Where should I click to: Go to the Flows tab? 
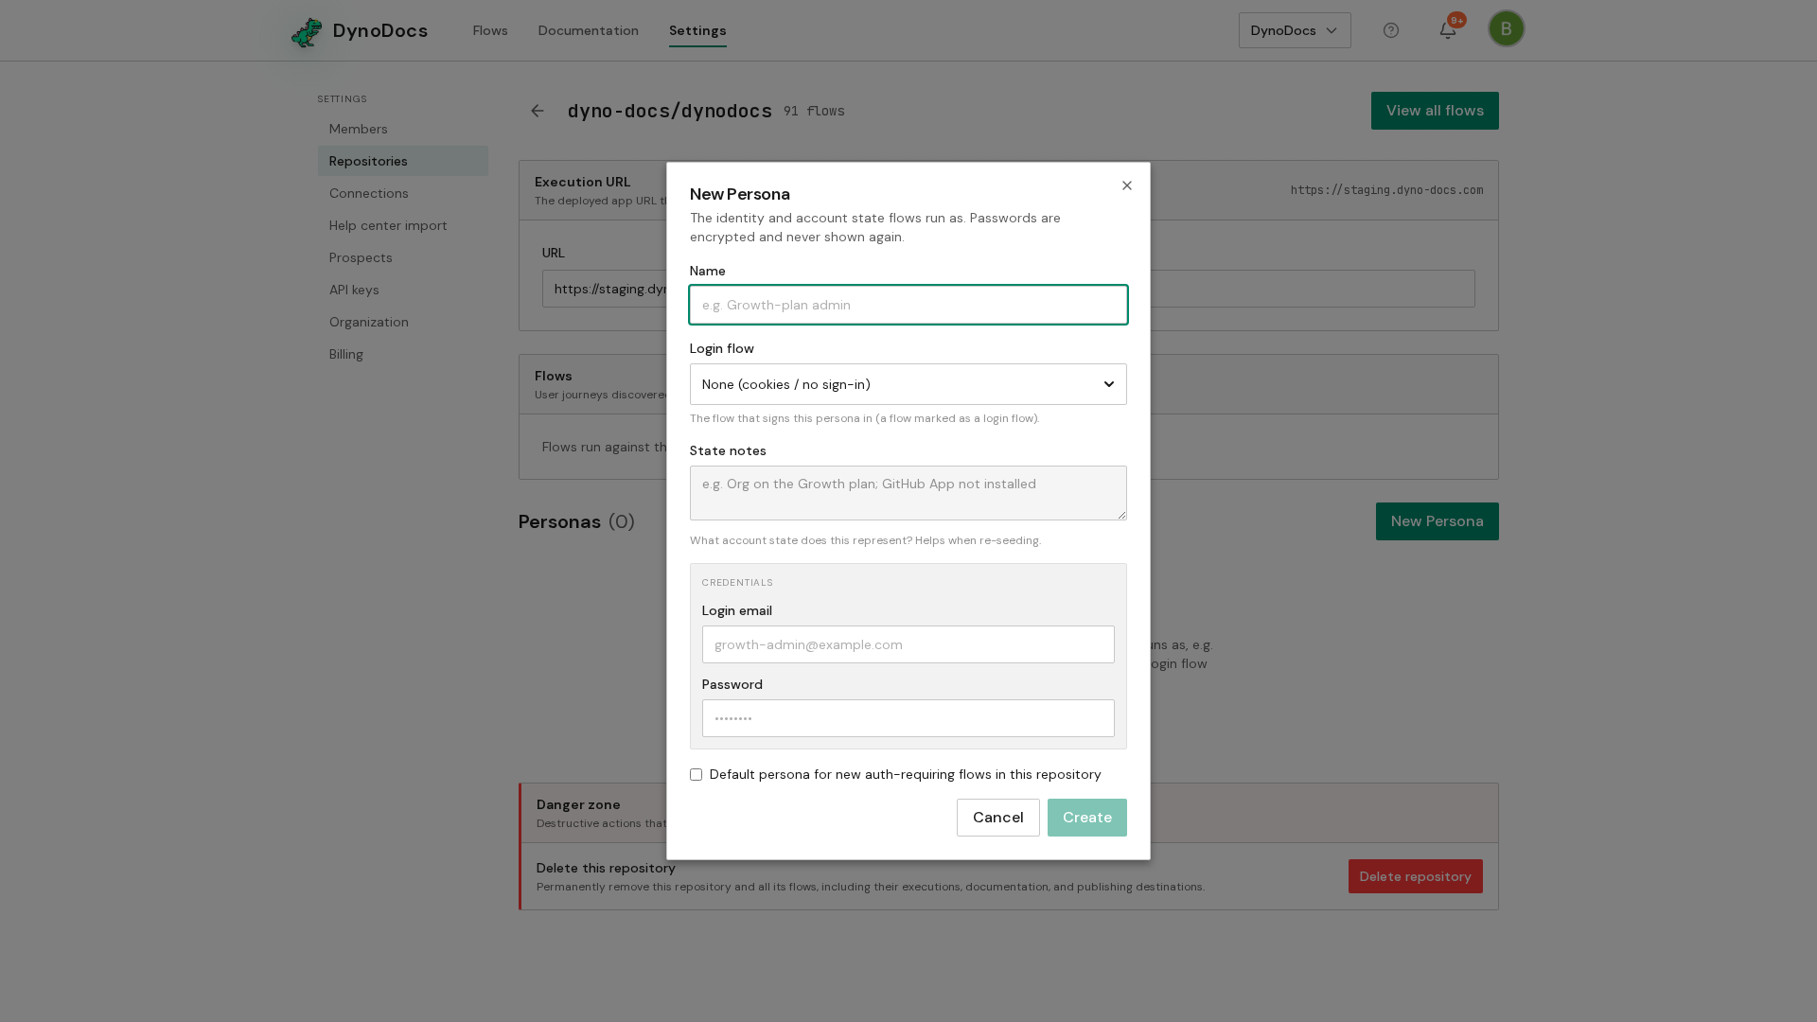click(490, 30)
